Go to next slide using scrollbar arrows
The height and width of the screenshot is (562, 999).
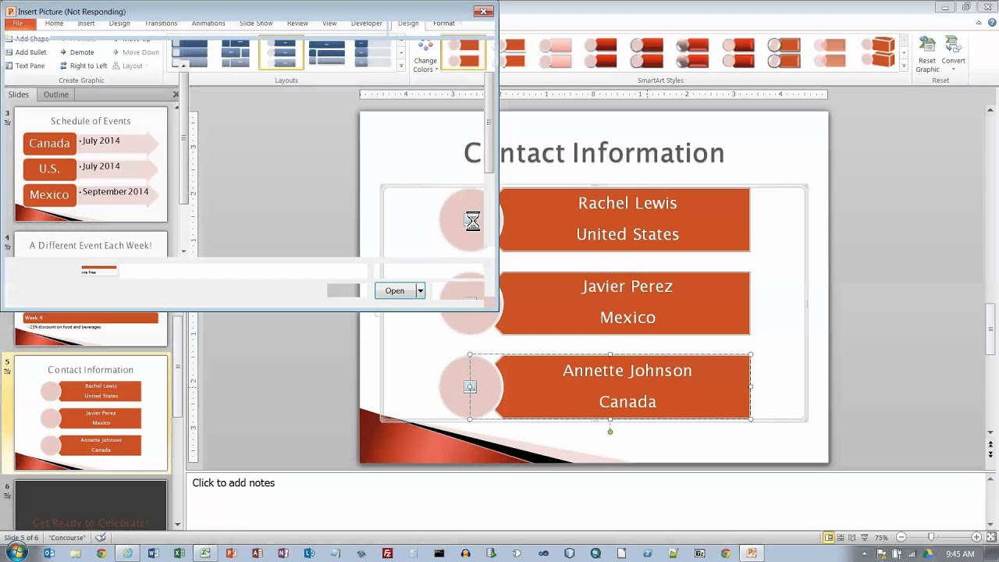pos(990,456)
